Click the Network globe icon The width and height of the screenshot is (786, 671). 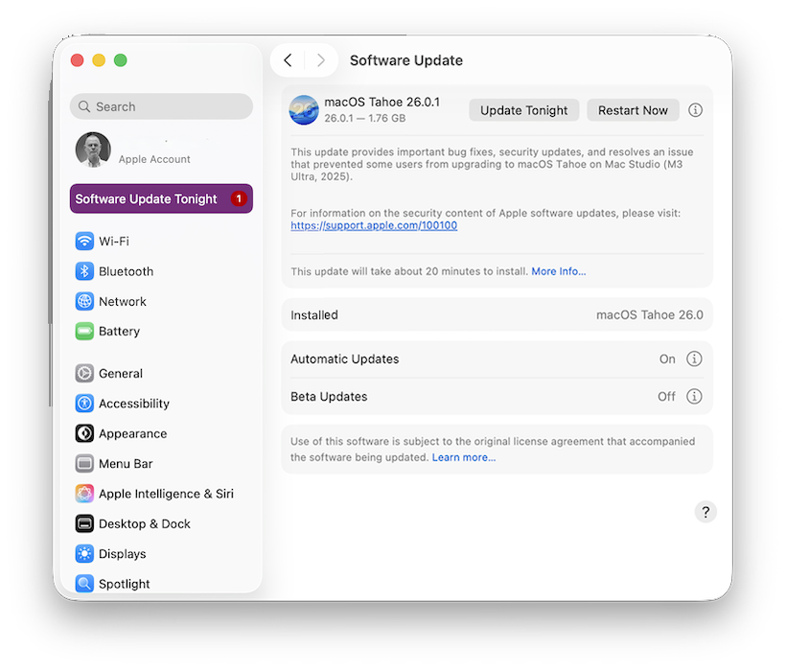84,301
